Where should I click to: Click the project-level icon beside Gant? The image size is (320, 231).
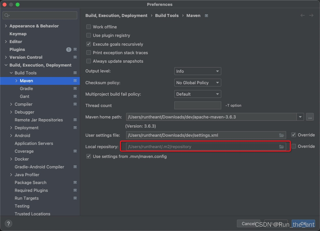(x=75, y=96)
